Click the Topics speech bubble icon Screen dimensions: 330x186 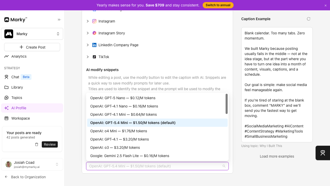coord(6,98)
